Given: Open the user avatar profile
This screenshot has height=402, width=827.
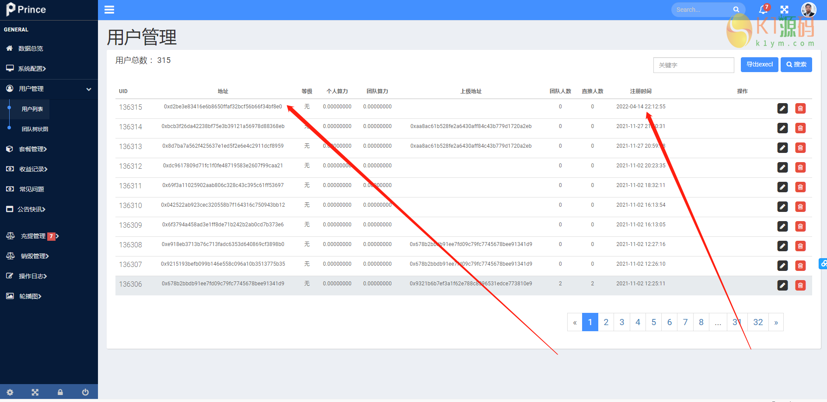Looking at the screenshot, I should (x=809, y=10).
